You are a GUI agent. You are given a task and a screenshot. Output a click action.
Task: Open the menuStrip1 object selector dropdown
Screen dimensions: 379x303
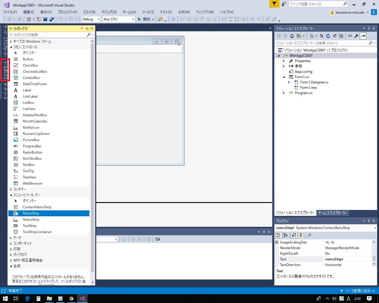(375, 228)
